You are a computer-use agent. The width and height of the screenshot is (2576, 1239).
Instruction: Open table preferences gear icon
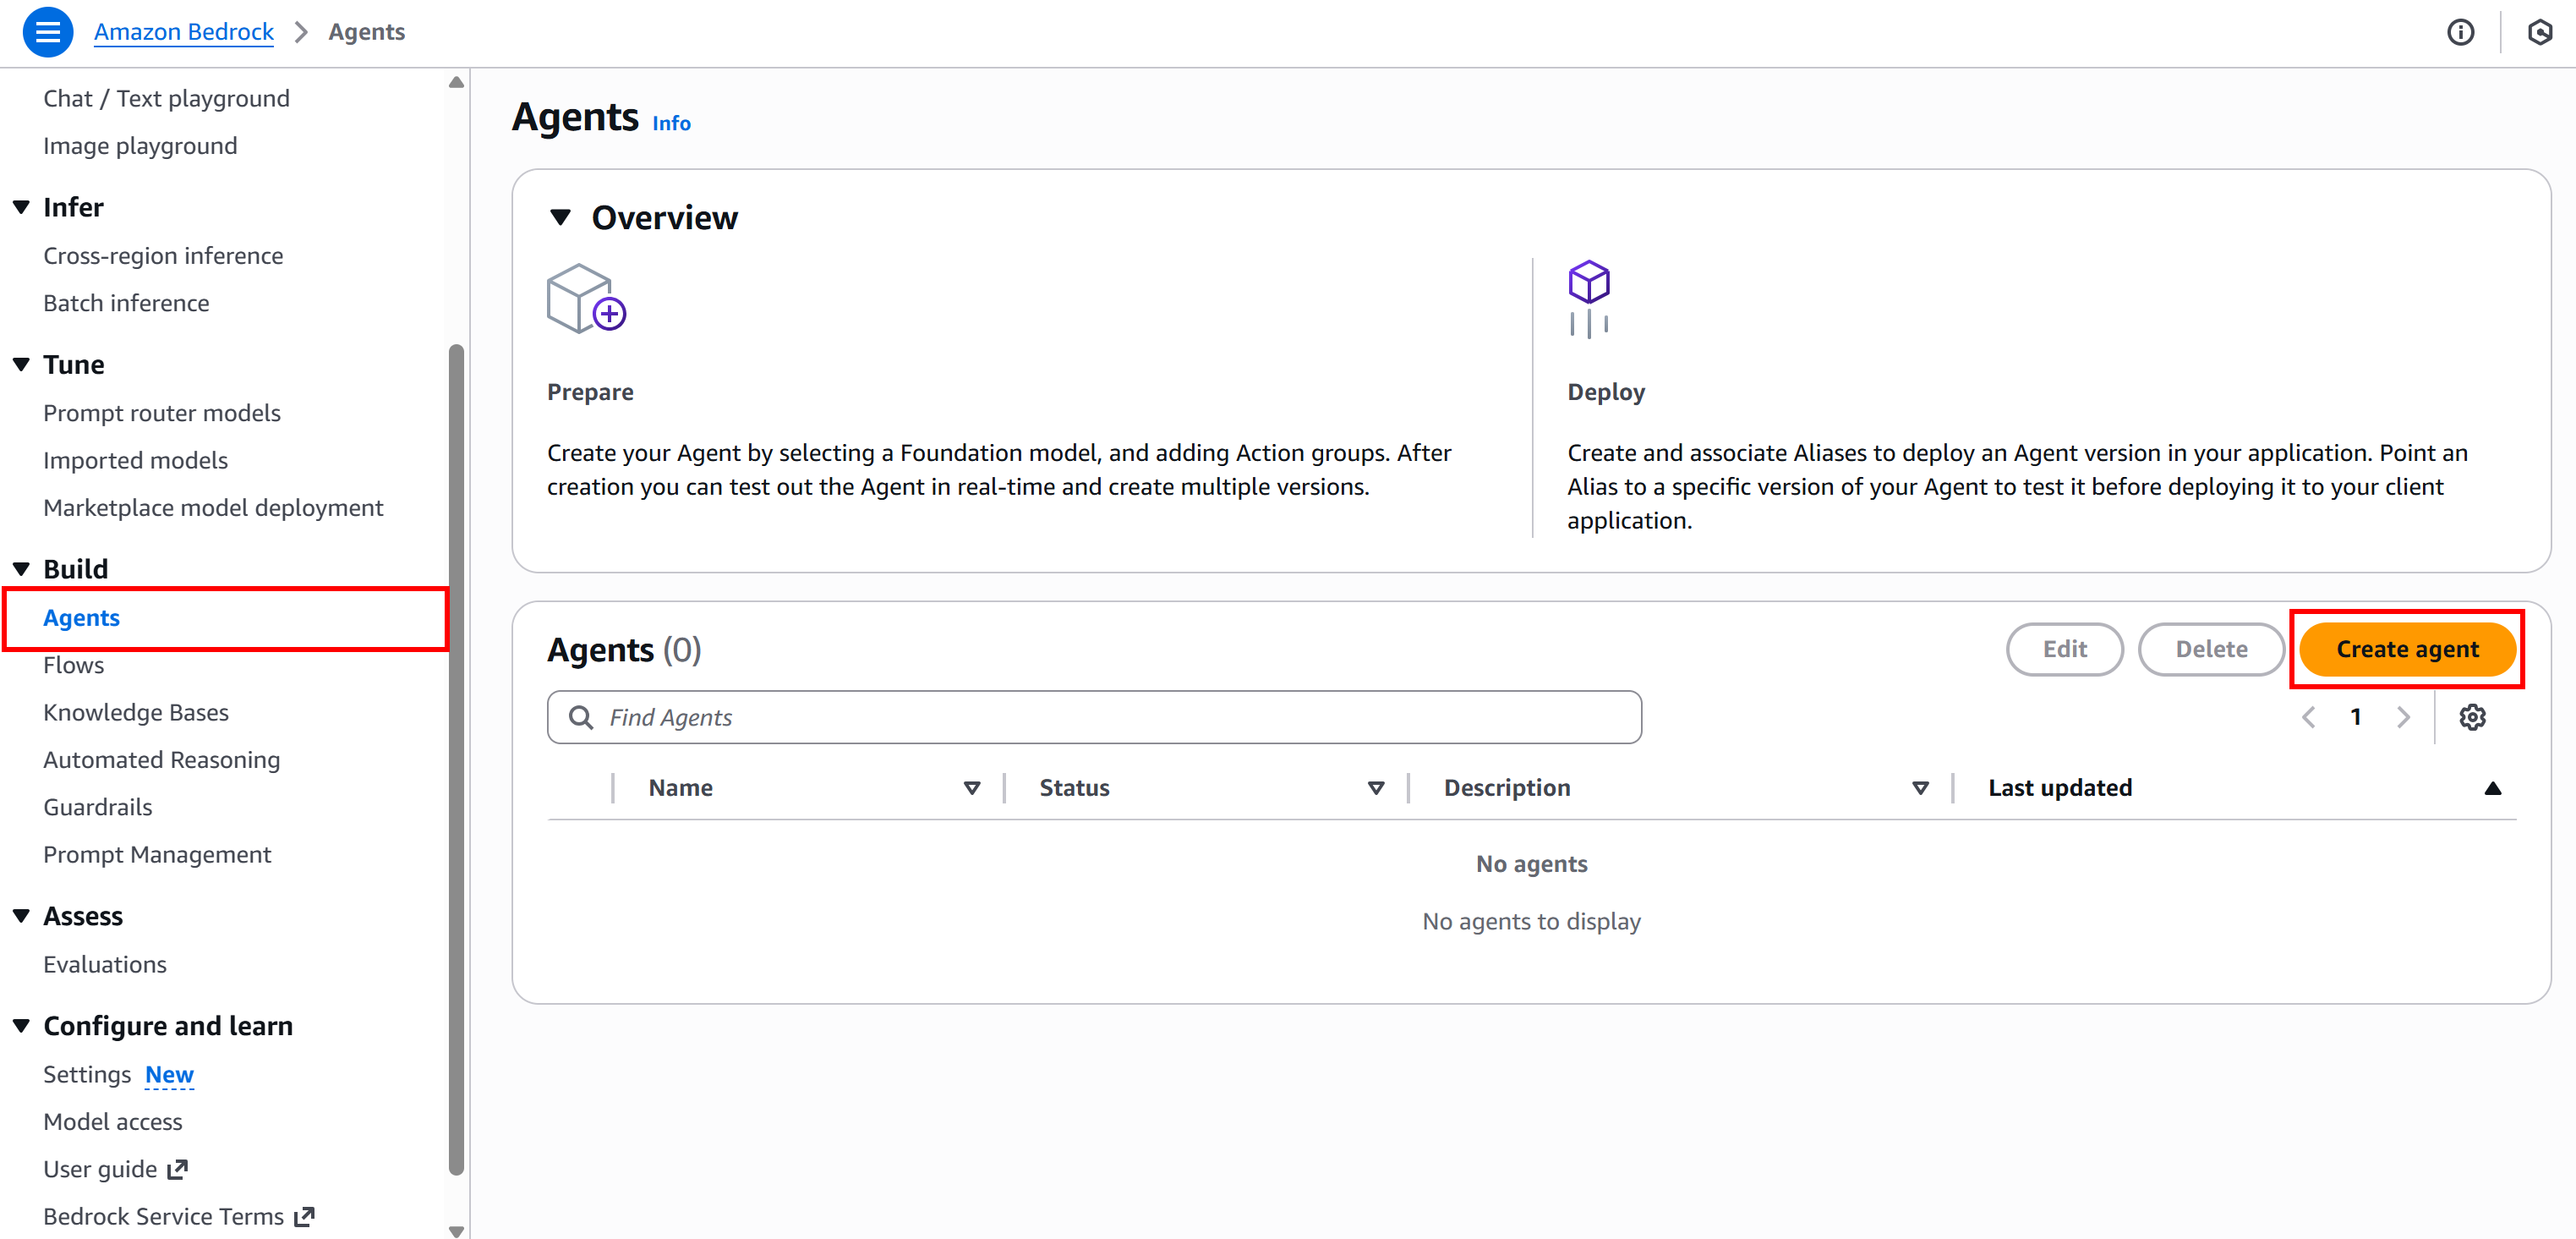click(2472, 717)
